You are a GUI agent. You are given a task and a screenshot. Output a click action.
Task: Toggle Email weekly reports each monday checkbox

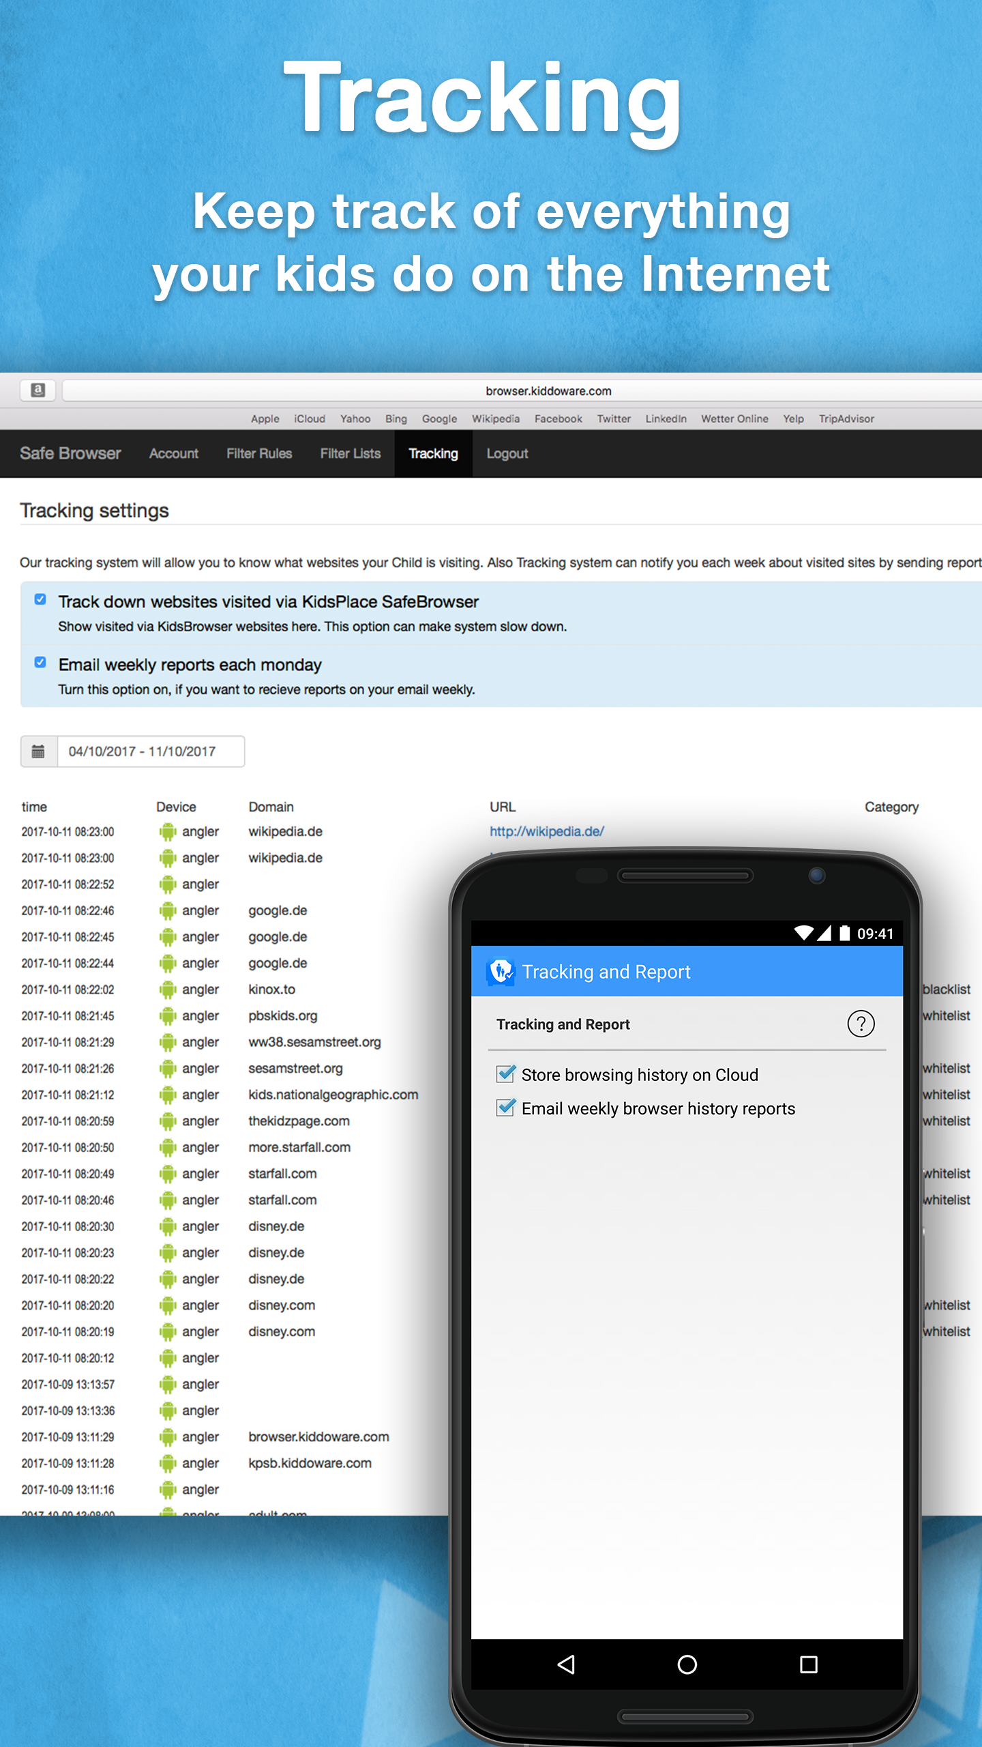coord(40,662)
